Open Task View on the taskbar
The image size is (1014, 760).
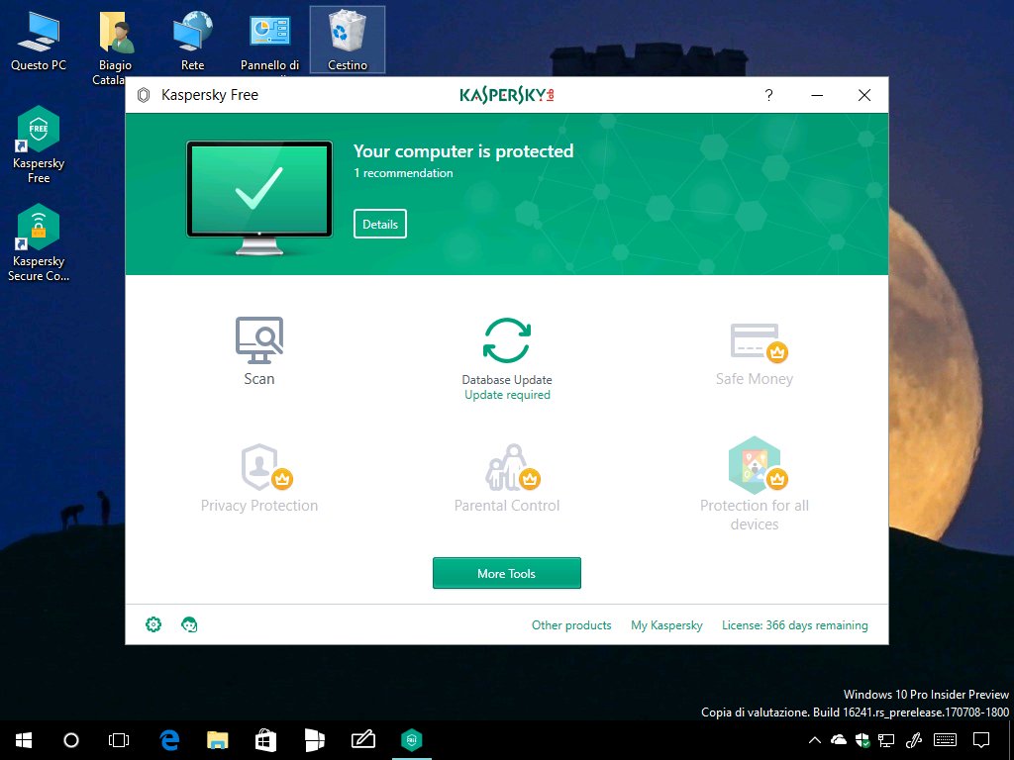tap(119, 740)
